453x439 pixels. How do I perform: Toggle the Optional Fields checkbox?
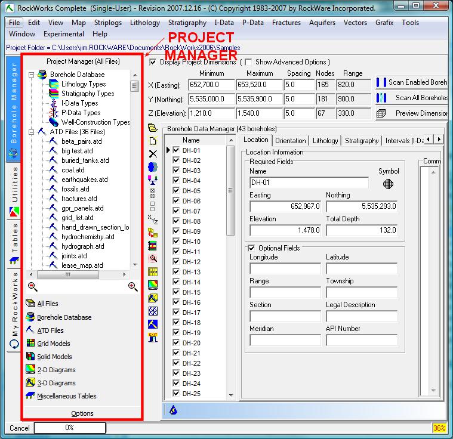251,248
